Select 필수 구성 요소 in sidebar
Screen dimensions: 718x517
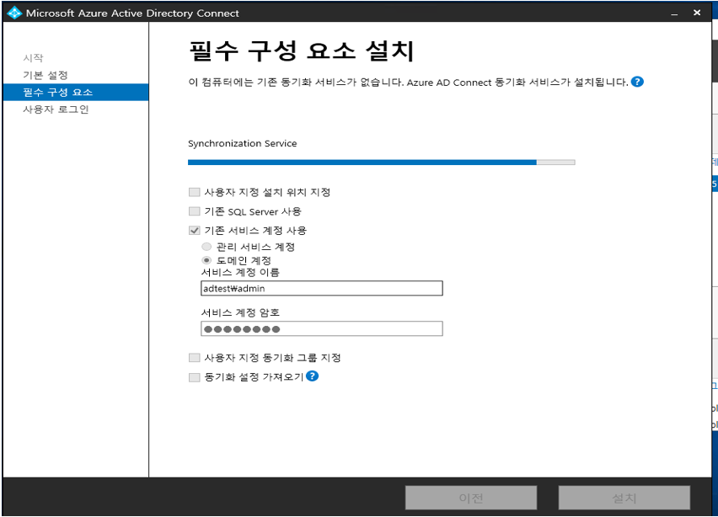[x=76, y=92]
